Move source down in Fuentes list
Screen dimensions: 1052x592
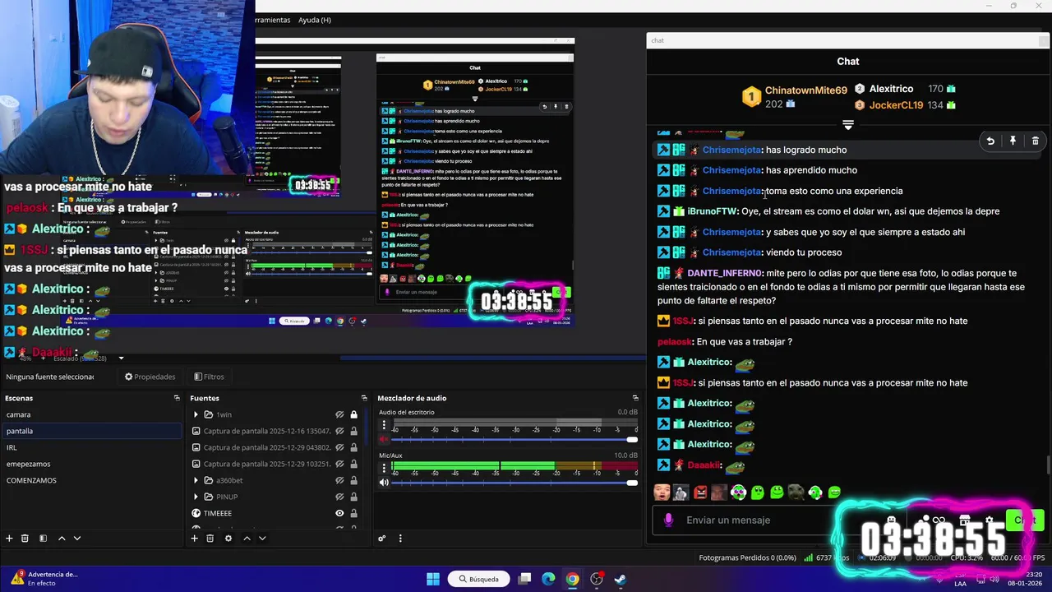point(262,539)
